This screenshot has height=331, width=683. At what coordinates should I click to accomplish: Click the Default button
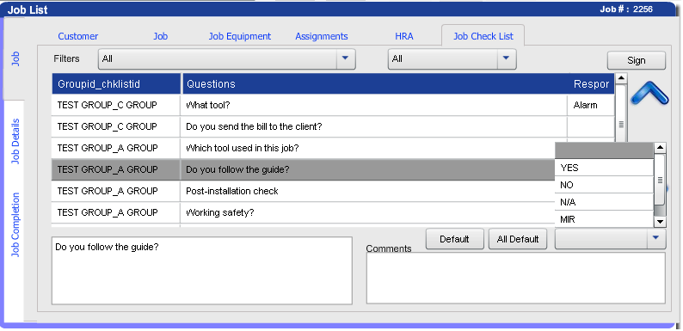454,239
